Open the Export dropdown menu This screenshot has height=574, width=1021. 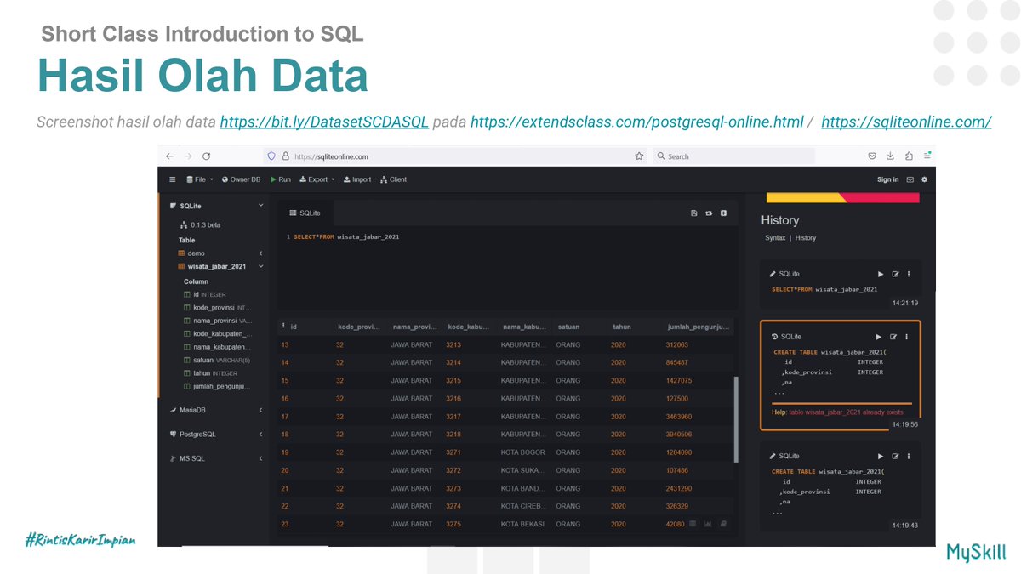[x=317, y=179]
